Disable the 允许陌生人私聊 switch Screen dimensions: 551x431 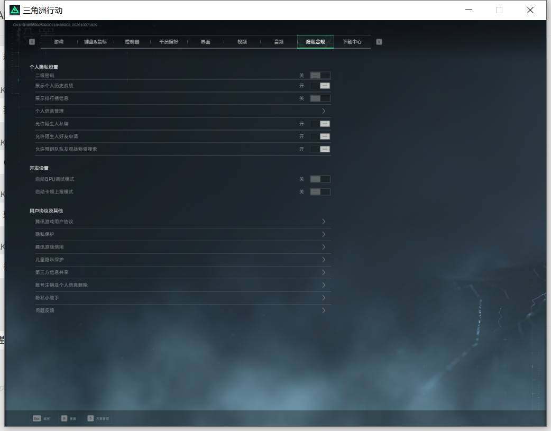(x=320, y=124)
